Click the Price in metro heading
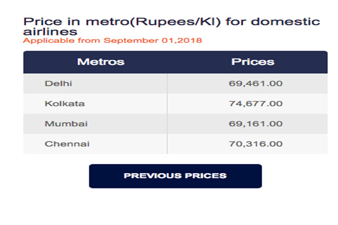The image size is (338, 225). click(171, 26)
